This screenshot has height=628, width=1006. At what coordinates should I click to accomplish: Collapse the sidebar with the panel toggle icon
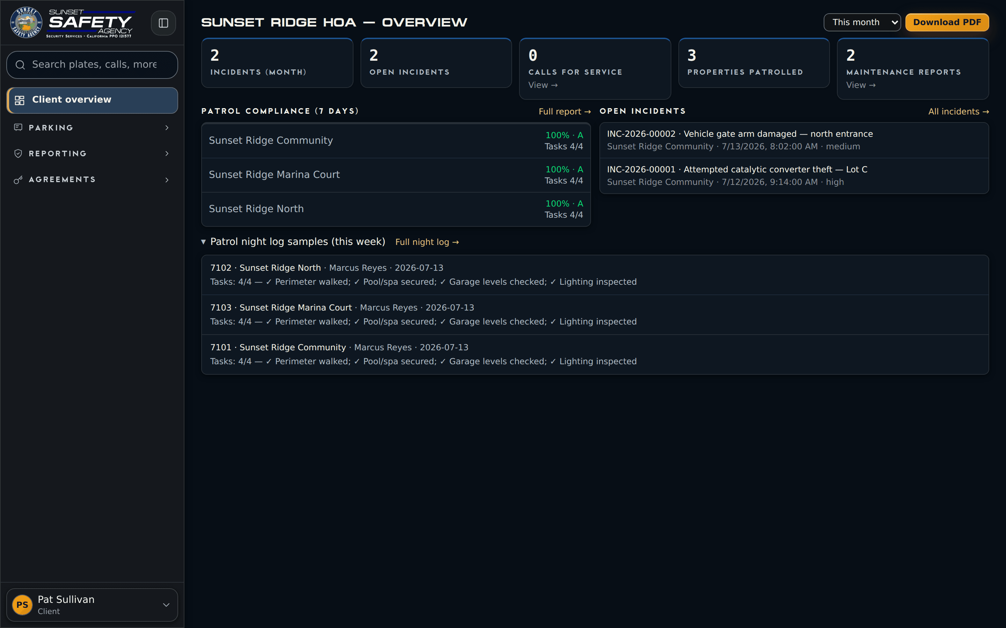163,23
